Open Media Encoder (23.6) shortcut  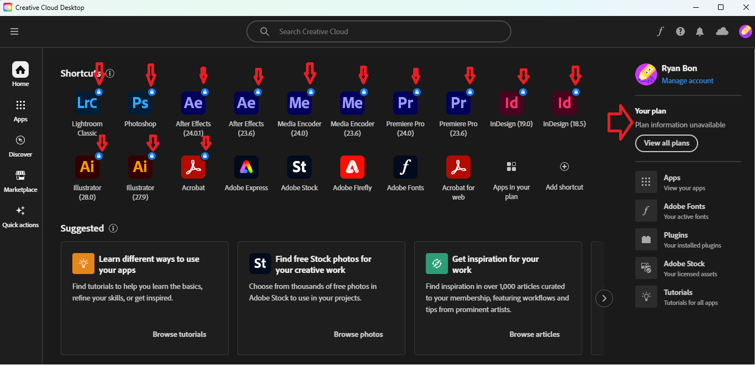[352, 103]
